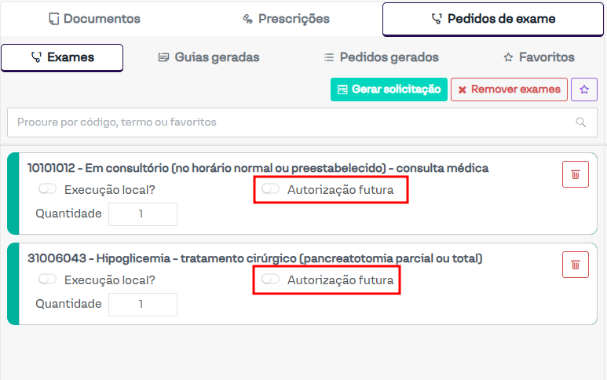Viewport: 607px width, 380px height.
Task: Enable Autorização futura for consulta médica
Action: point(271,189)
